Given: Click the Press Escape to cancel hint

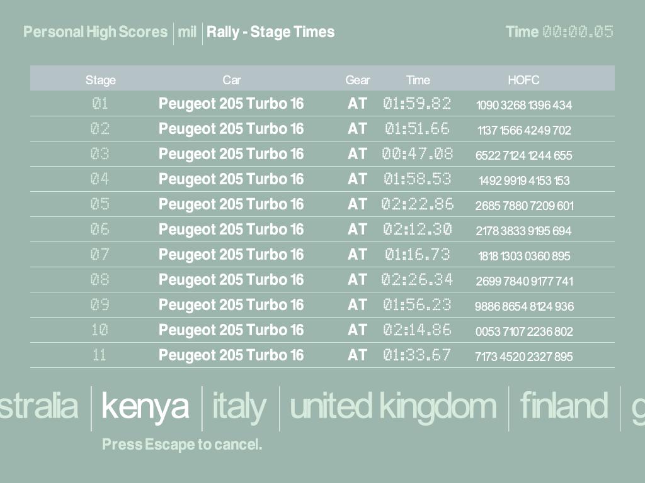Looking at the screenshot, I should pos(182,445).
